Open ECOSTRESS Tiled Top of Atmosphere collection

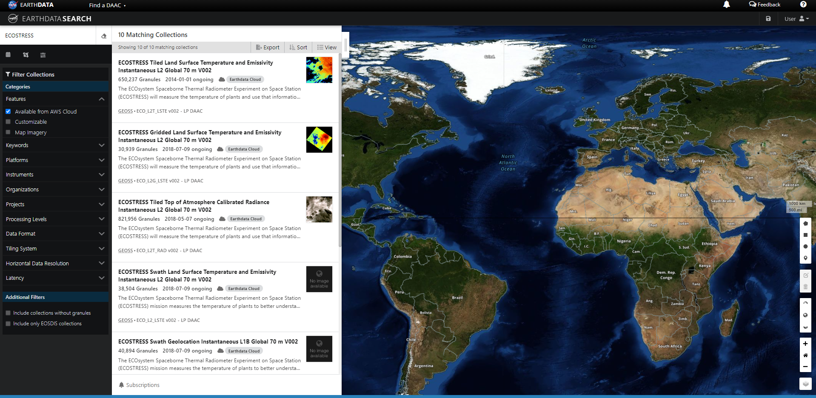[x=194, y=206]
